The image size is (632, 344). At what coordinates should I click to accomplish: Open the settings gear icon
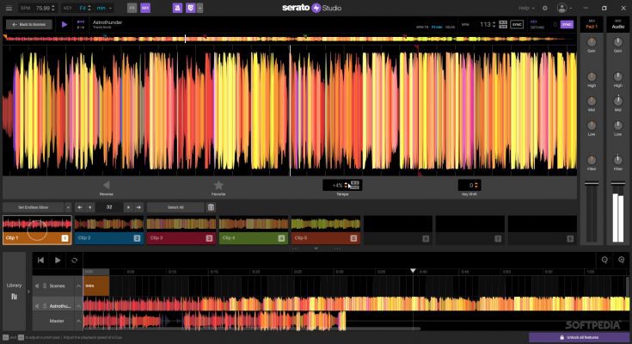(544, 8)
